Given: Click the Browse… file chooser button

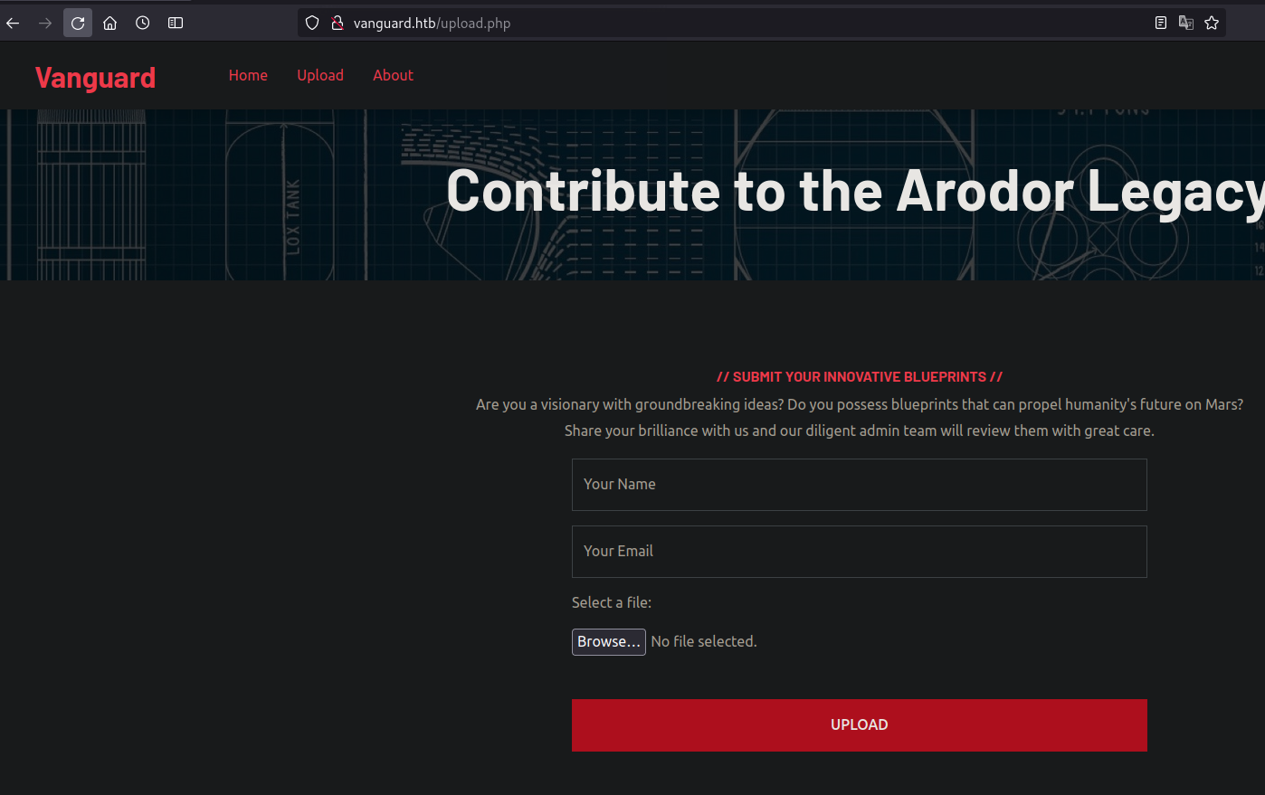Looking at the screenshot, I should tap(609, 642).
